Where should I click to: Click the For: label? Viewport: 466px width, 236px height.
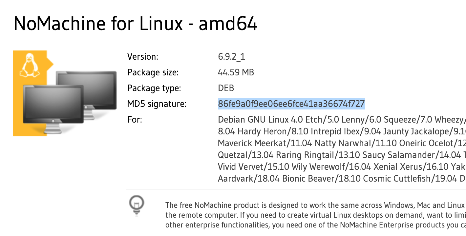pos(135,120)
